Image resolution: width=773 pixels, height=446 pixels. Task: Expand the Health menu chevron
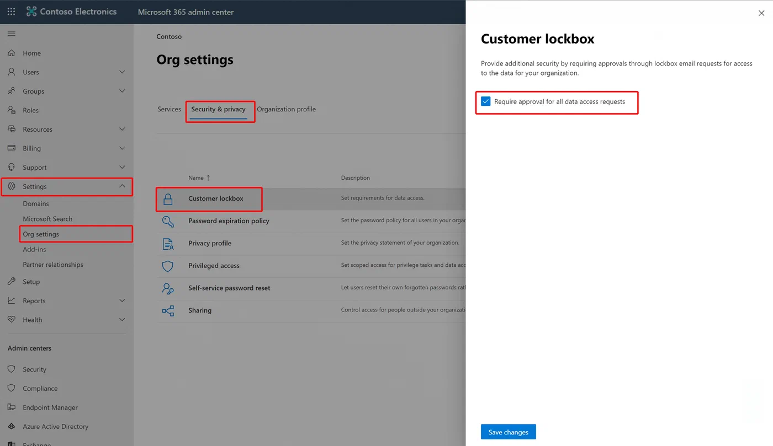(122, 320)
